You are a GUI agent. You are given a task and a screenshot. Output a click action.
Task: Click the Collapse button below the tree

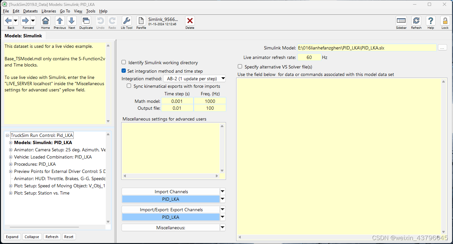(x=32, y=237)
